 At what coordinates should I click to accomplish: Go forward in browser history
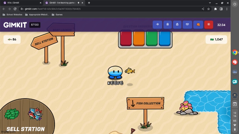point(9,9)
